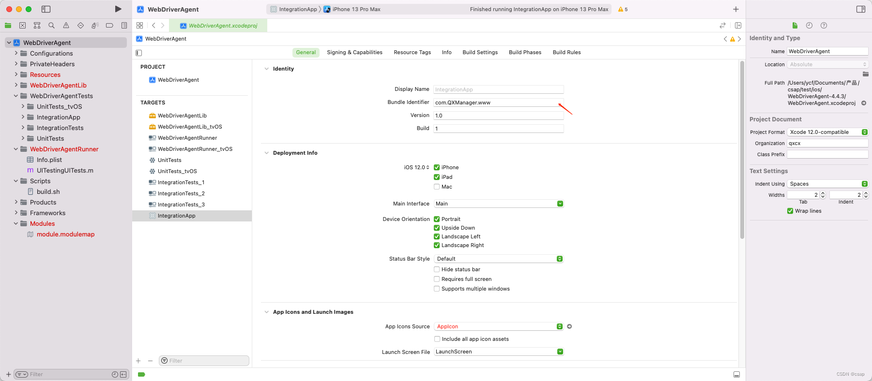
Task: Reveal the App Icons asset arrow
Action: coord(569,326)
